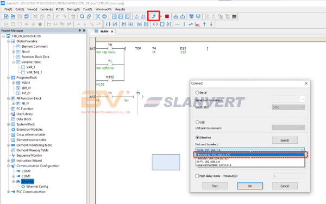The width and height of the screenshot is (326, 204).
Task: Click the Save All icon
Action: coord(27,16)
